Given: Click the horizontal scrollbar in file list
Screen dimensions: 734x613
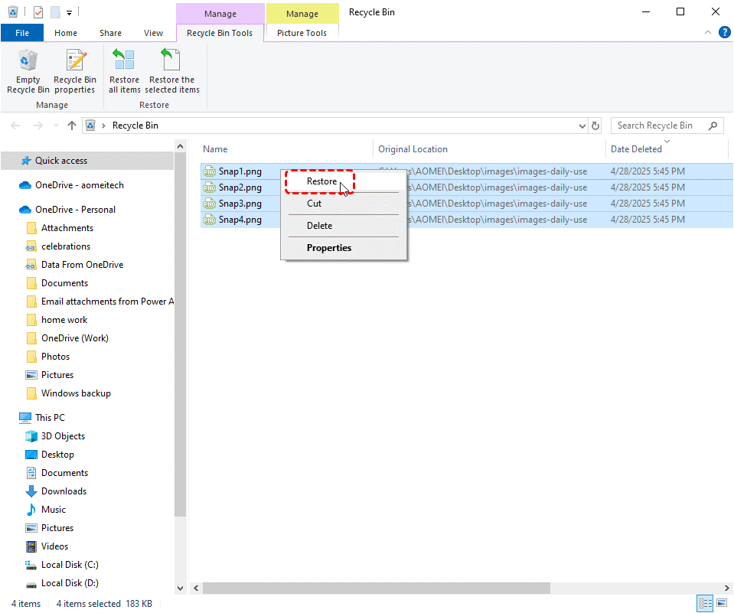Looking at the screenshot, I should (x=375, y=588).
